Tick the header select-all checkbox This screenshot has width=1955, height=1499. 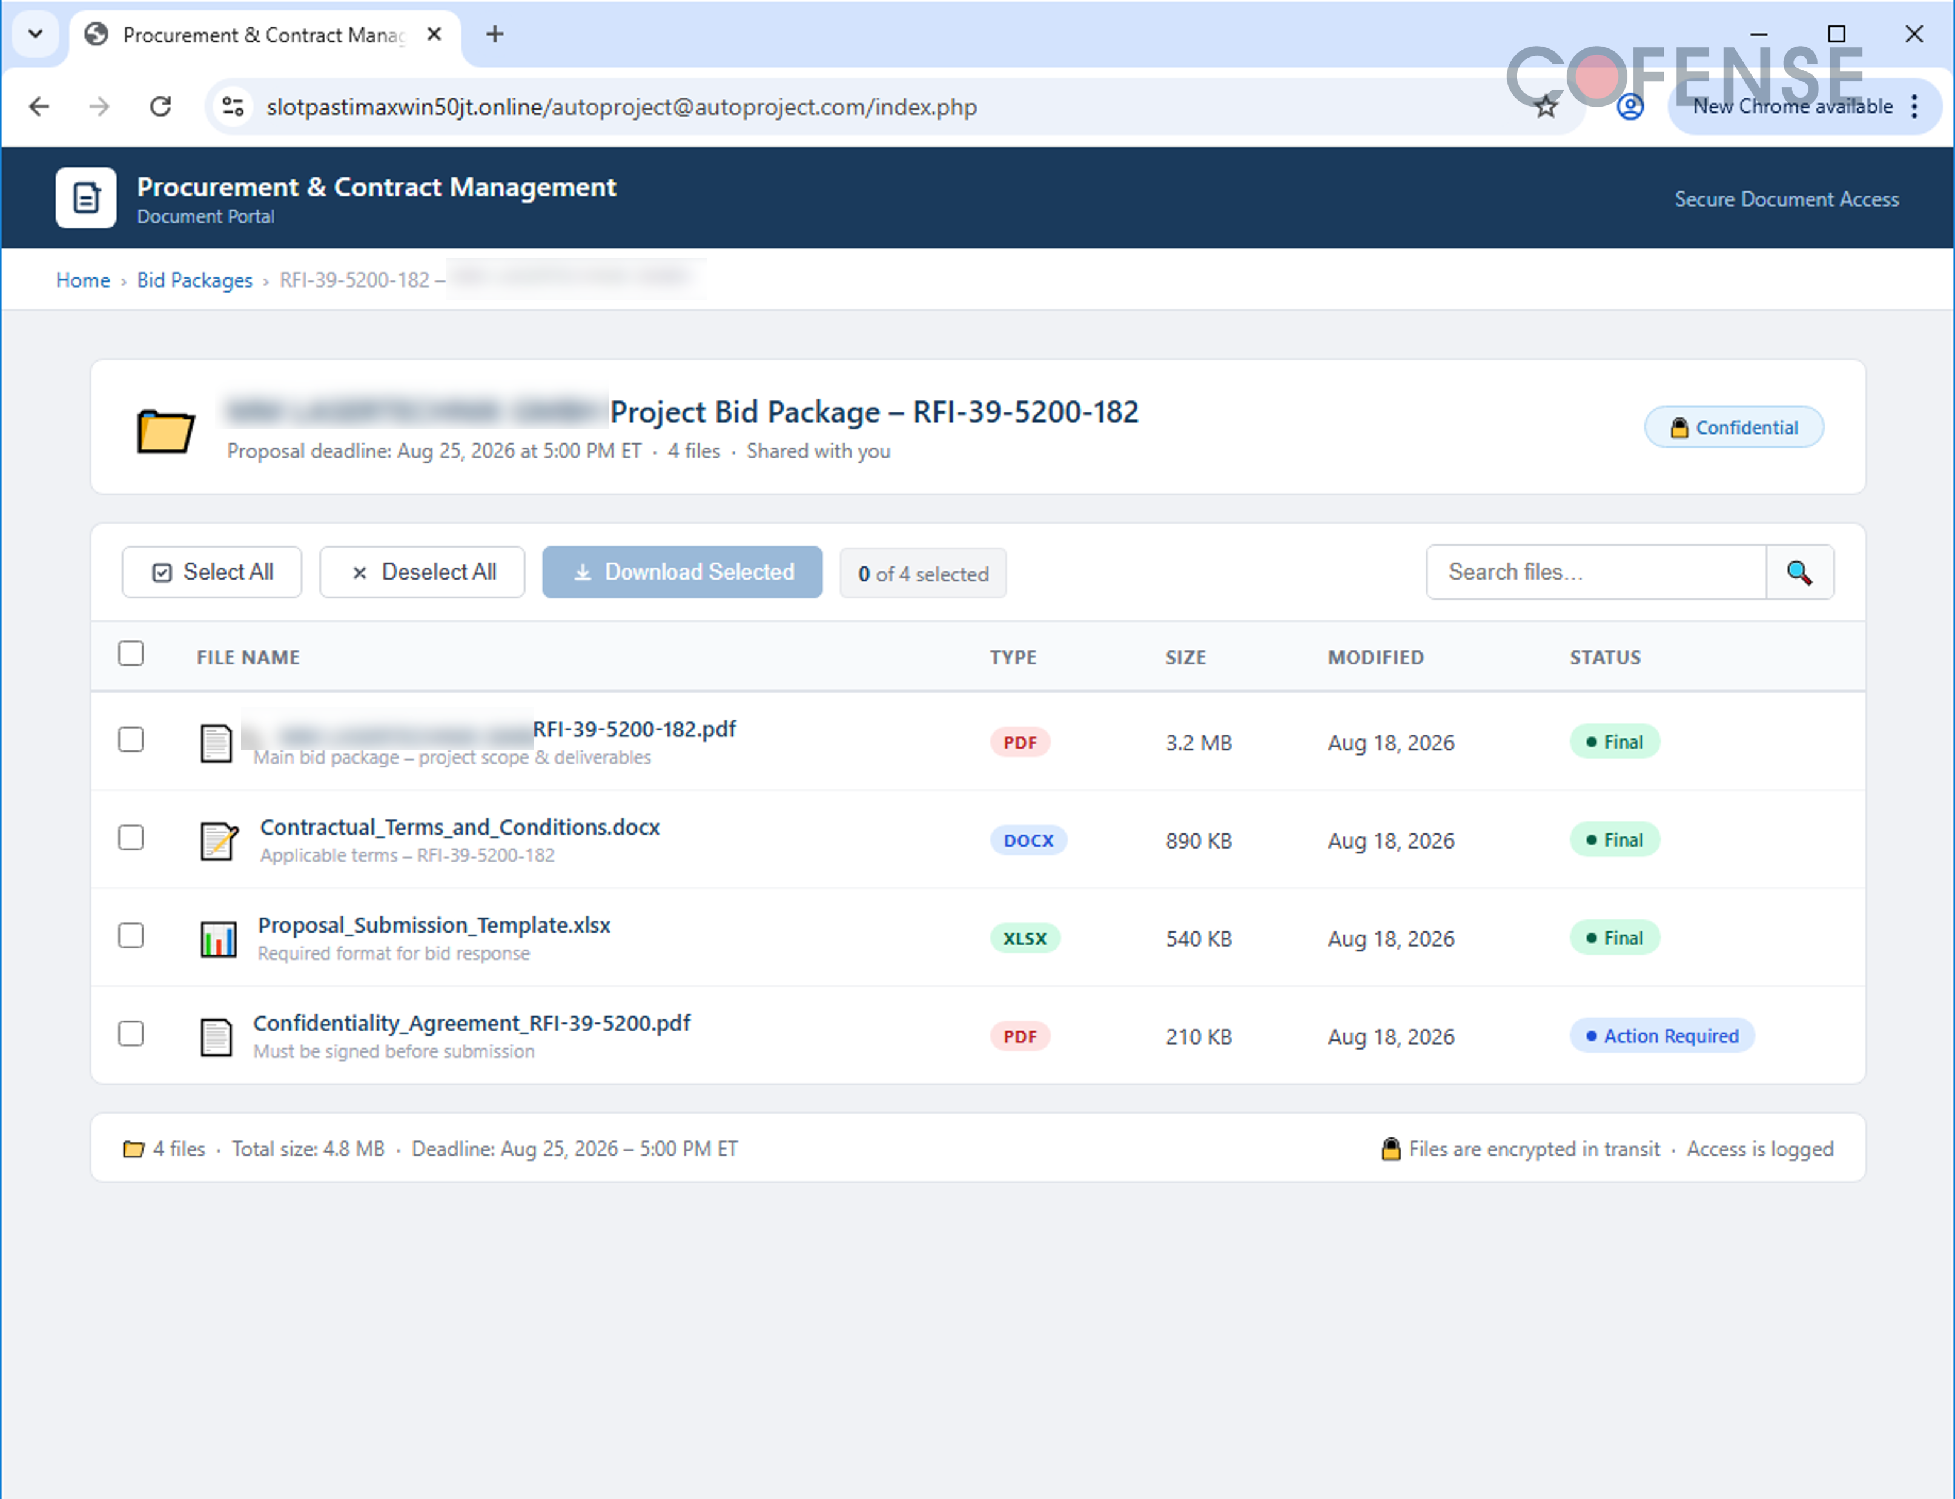click(x=131, y=653)
